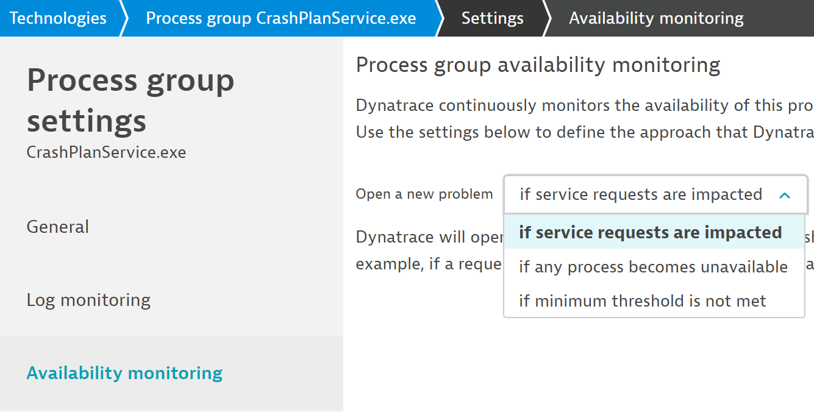Go to Technologies breadcrumb

[58, 18]
